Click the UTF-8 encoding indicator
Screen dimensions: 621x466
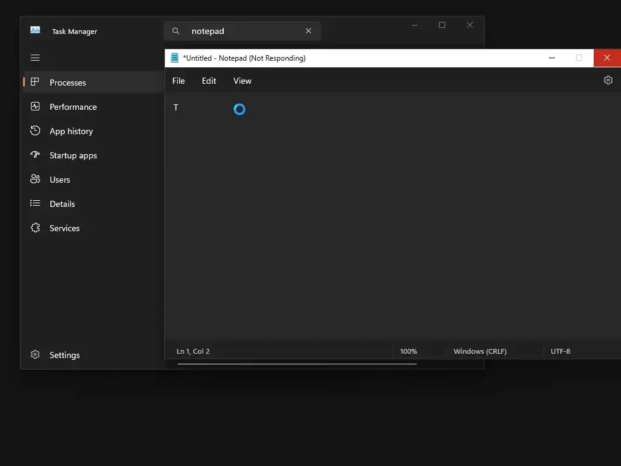click(560, 351)
